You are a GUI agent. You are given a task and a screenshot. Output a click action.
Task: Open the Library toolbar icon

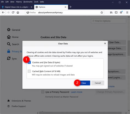(x=111, y=13)
